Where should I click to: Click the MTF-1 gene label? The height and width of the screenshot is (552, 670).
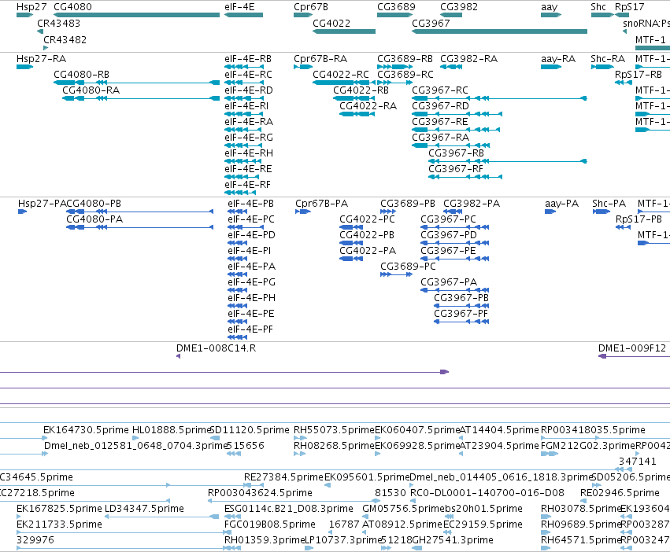[650, 39]
